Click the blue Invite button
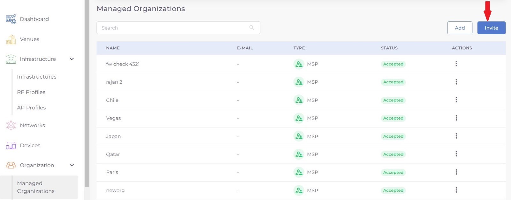This screenshot has height=200, width=511. [x=491, y=28]
